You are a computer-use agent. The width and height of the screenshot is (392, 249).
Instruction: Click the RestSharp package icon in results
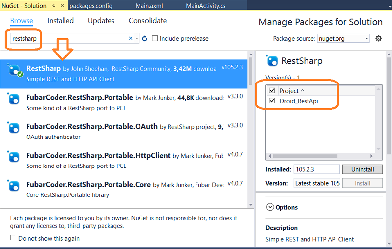coord(15,70)
